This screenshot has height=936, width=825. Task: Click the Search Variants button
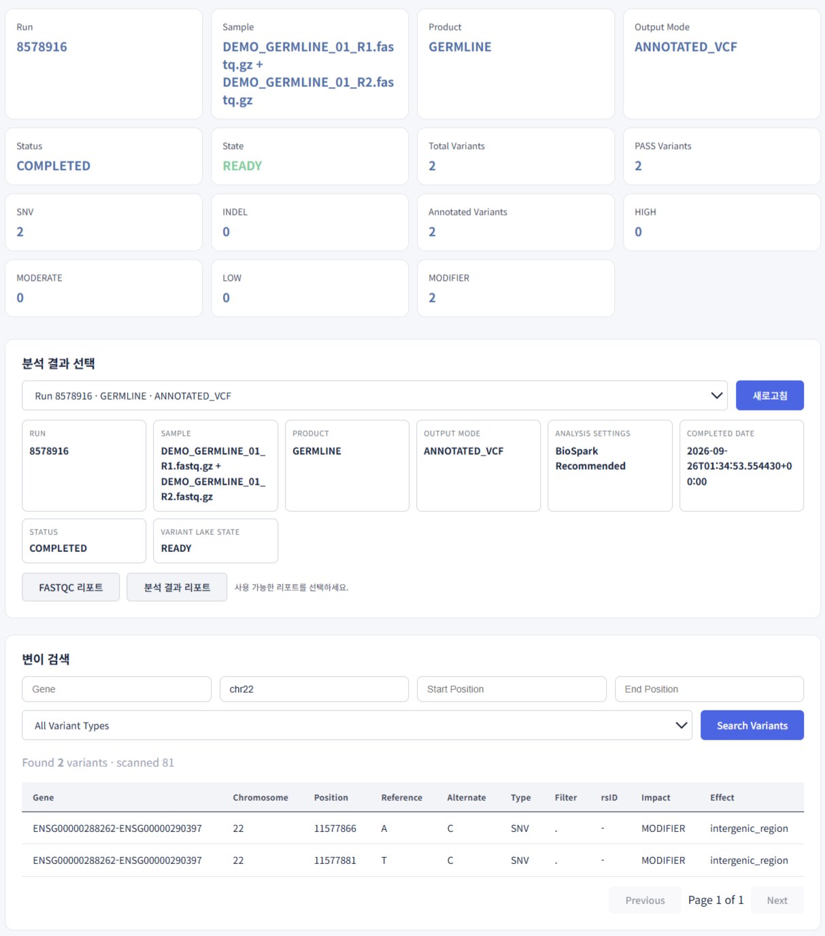coord(752,725)
